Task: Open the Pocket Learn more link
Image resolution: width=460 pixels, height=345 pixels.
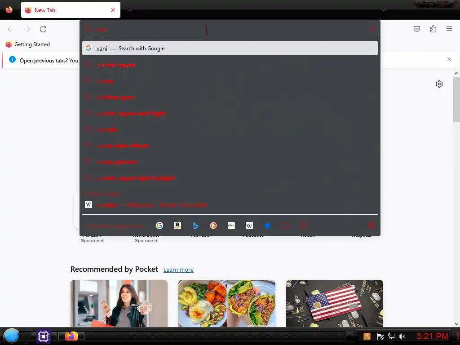Action: (178, 270)
